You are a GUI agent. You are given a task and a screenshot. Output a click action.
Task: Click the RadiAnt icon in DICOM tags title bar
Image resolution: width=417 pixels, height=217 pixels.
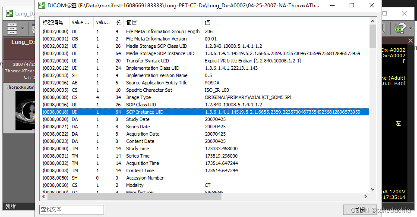(42, 5)
